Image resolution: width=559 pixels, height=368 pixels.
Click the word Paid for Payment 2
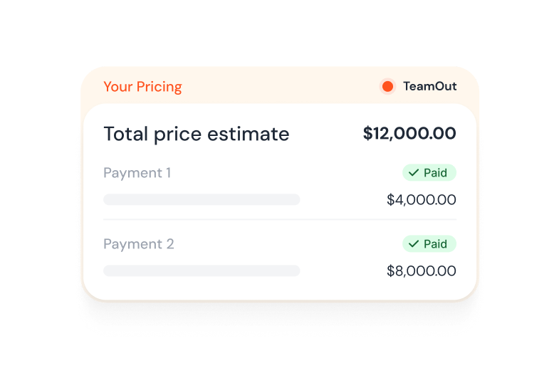click(435, 244)
